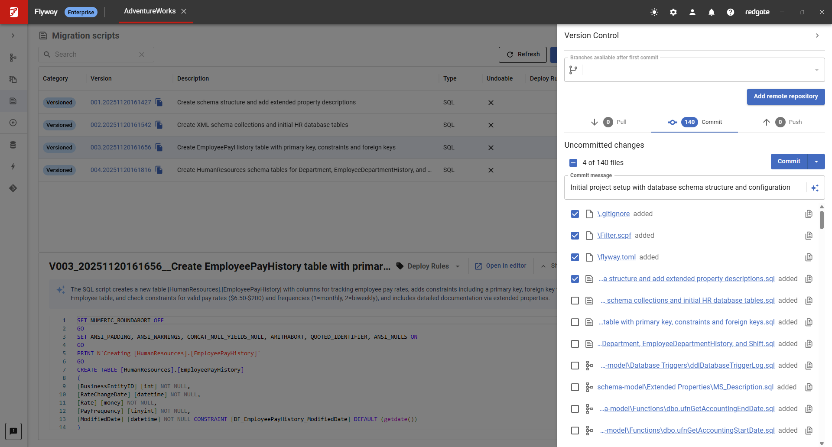
Task: Copy the version 003 migration script identifier
Action: (159, 147)
